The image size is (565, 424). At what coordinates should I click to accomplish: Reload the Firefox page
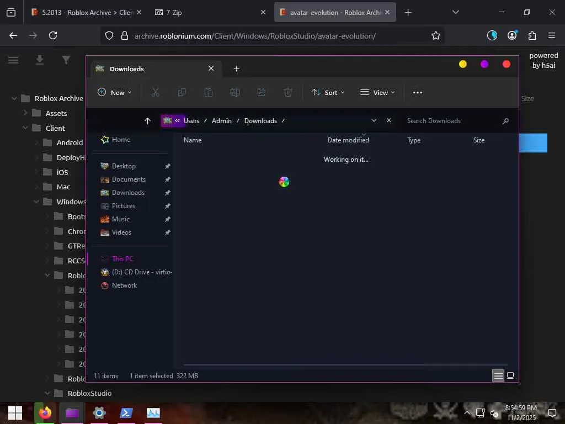point(53,35)
